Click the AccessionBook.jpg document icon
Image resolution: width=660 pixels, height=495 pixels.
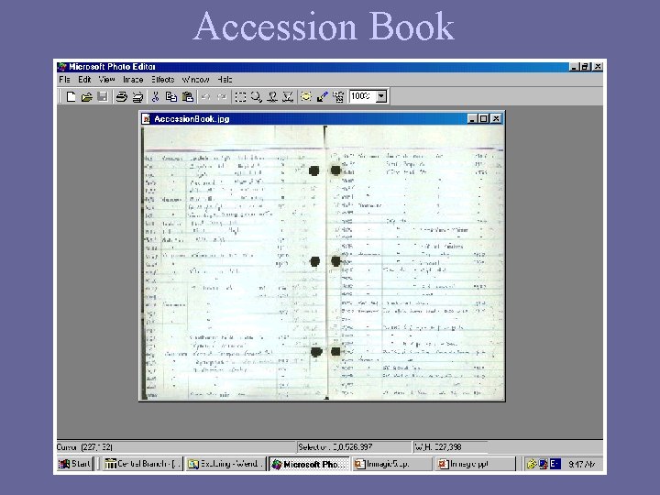click(x=146, y=118)
